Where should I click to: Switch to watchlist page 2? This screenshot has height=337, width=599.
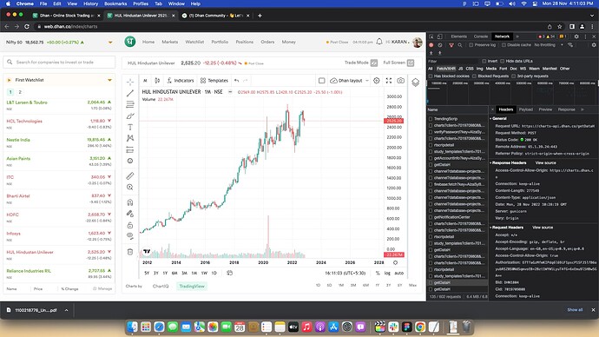tap(20, 92)
